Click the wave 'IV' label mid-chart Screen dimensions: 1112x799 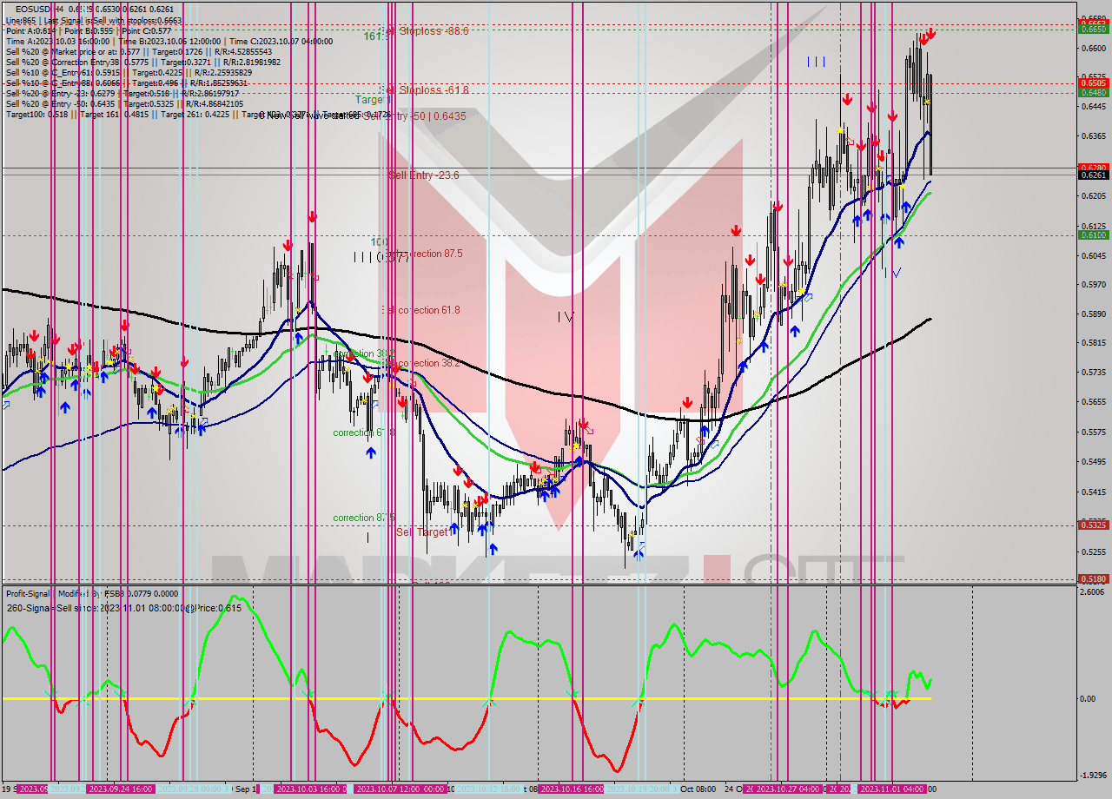tap(566, 318)
